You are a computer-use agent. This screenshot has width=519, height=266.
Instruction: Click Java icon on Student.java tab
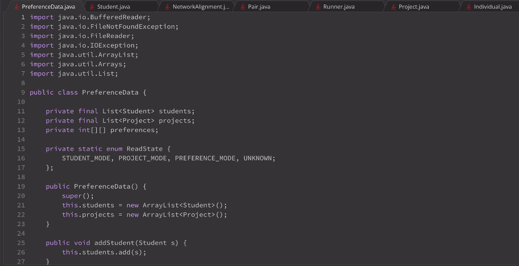(92, 7)
